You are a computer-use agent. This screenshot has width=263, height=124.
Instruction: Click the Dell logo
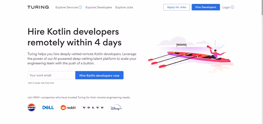[48, 107]
